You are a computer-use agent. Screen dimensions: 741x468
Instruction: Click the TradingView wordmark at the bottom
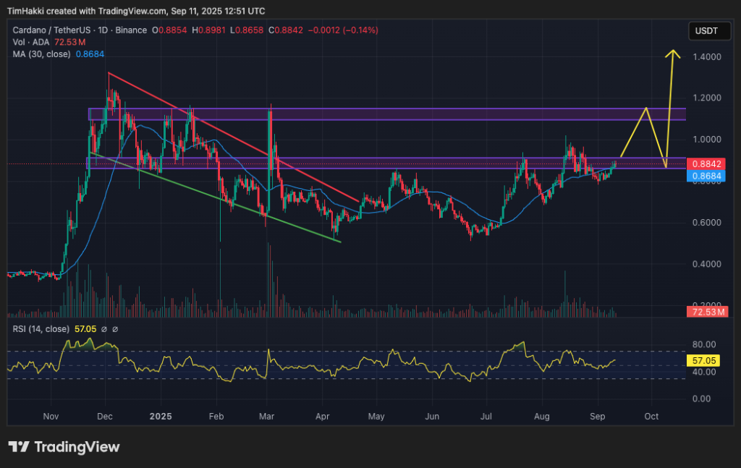77,447
